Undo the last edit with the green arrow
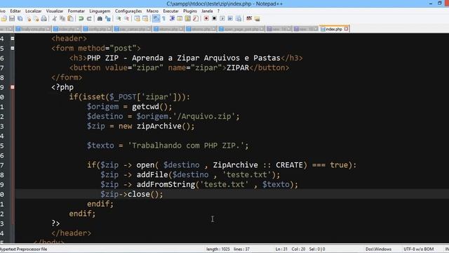Viewport: 449px width, 253px height. coord(81,19)
